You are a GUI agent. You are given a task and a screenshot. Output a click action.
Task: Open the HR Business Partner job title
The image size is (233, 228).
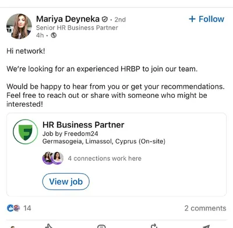click(83, 125)
